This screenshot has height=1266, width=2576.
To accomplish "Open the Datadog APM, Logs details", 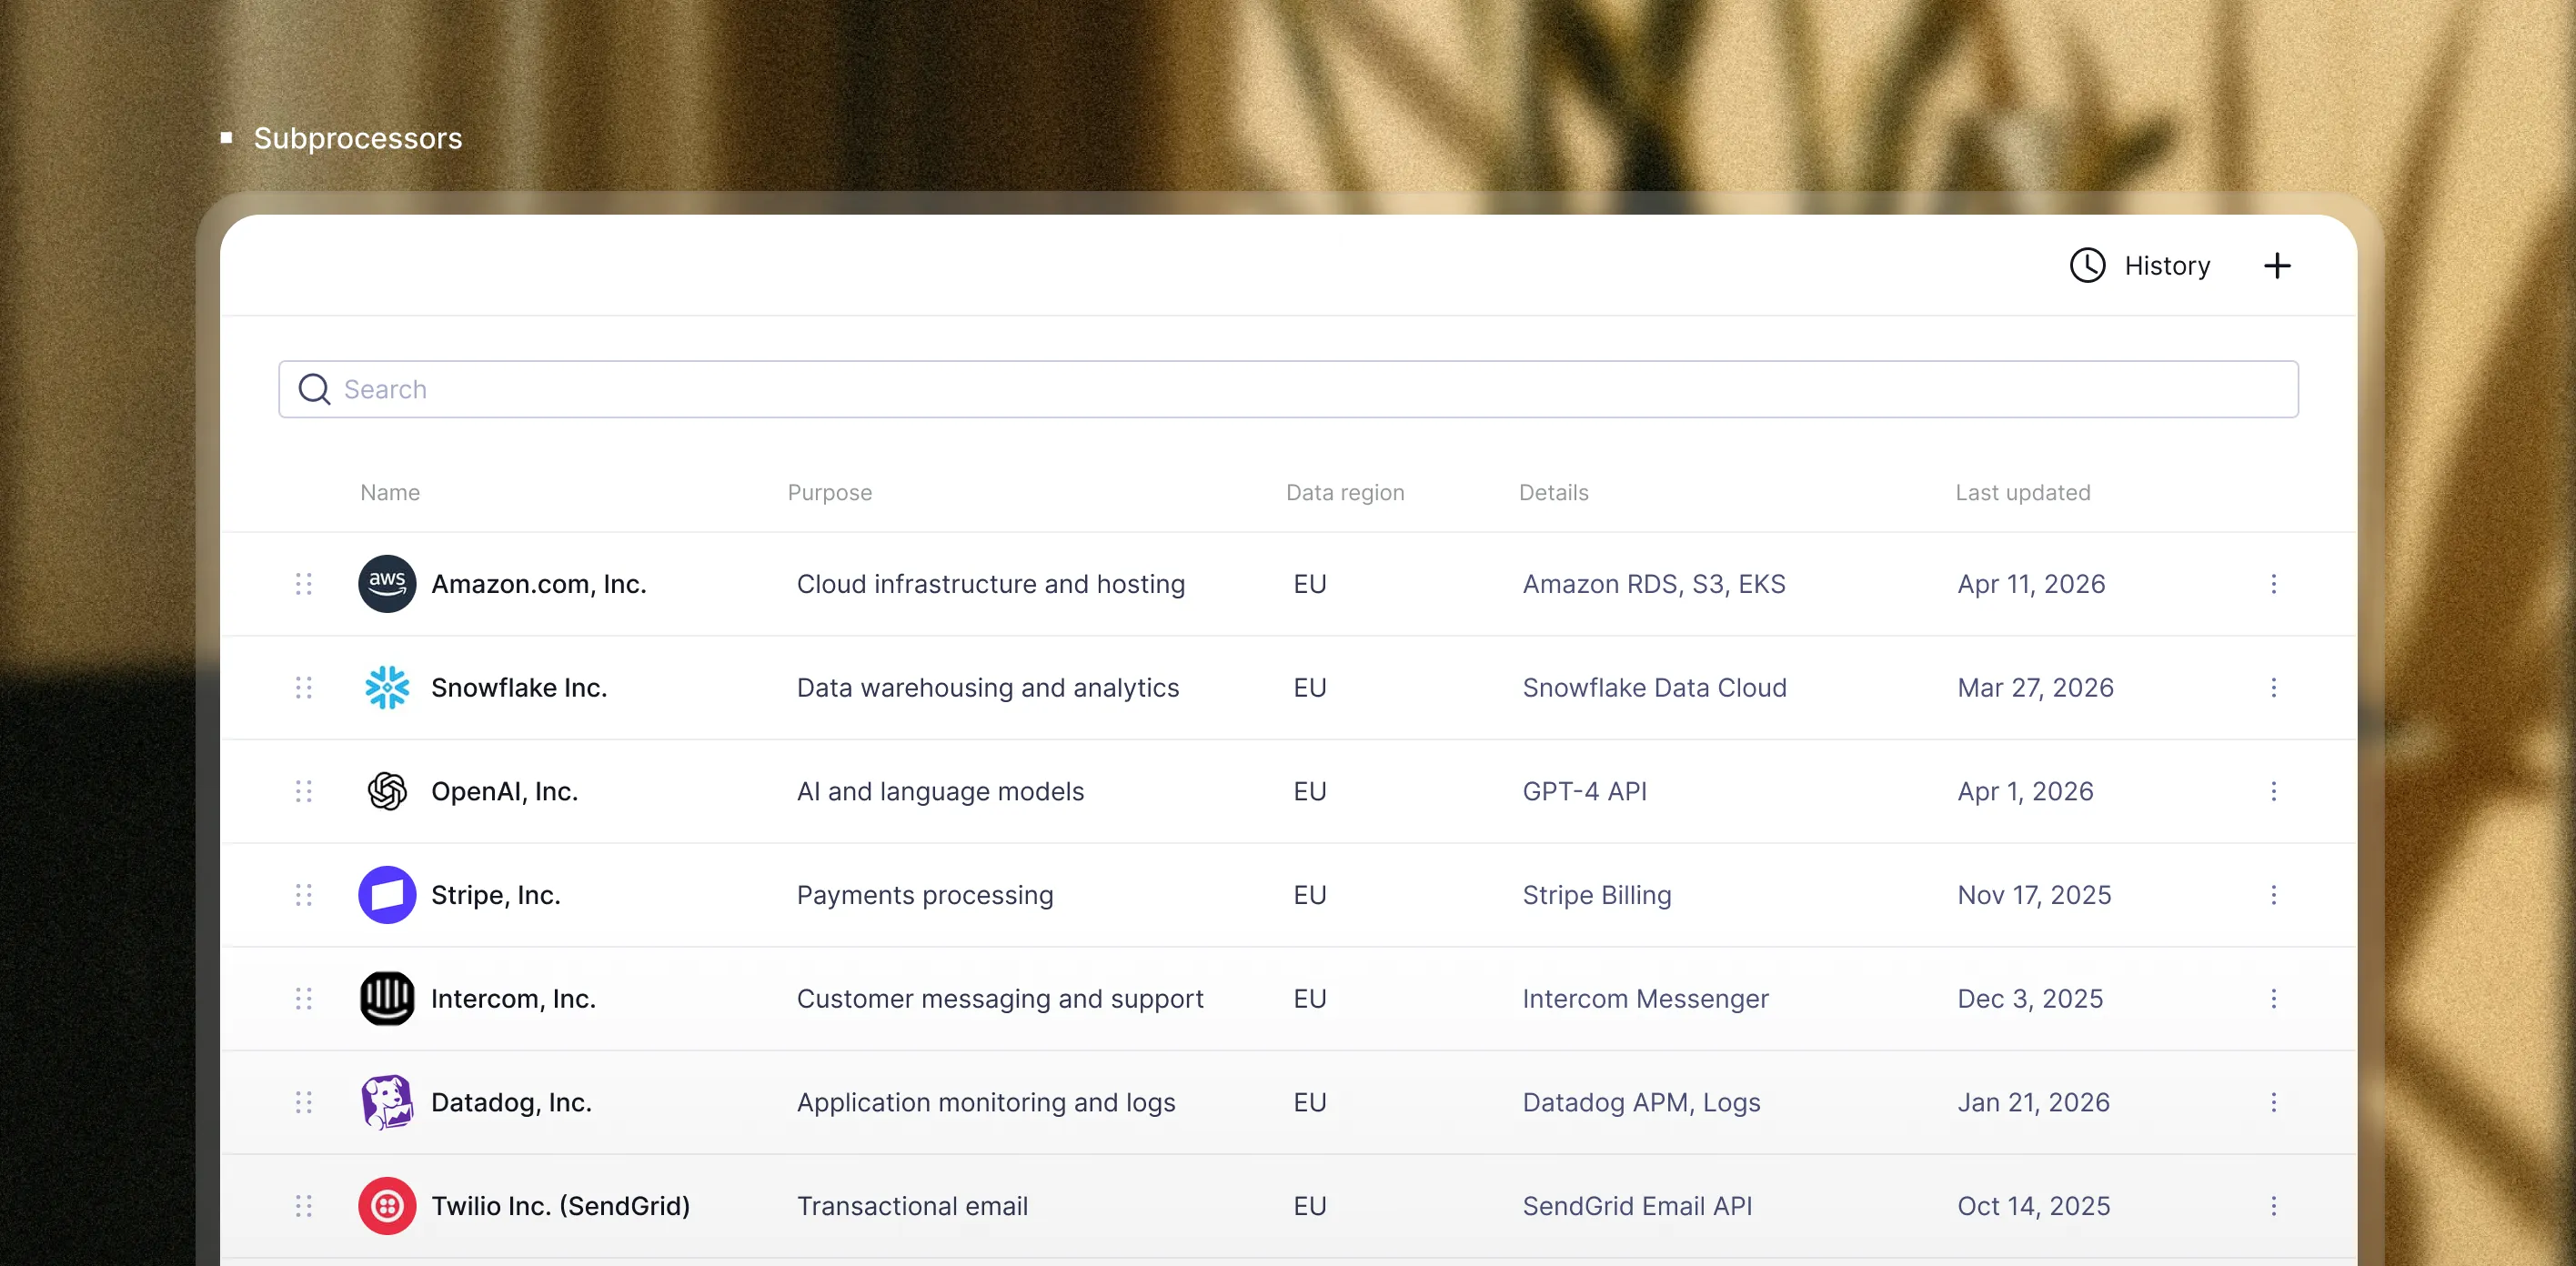I will [1641, 1102].
